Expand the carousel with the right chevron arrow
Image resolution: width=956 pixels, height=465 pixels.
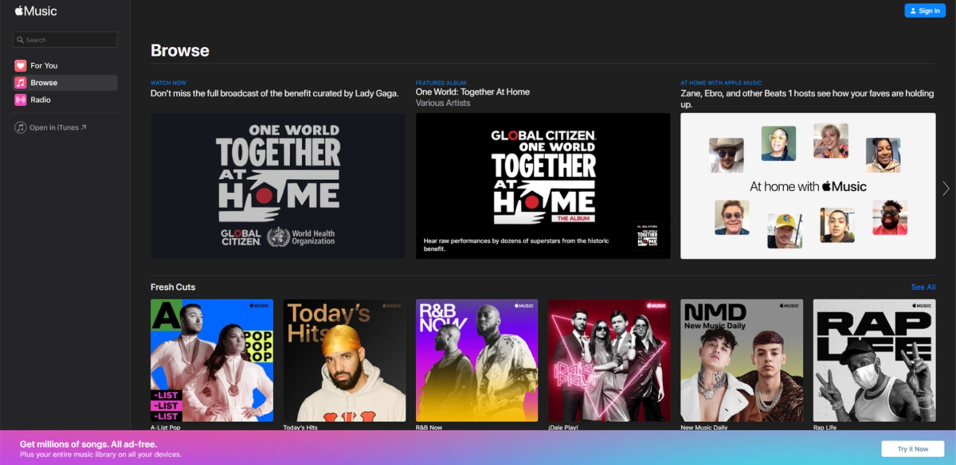pyautogui.click(x=945, y=189)
